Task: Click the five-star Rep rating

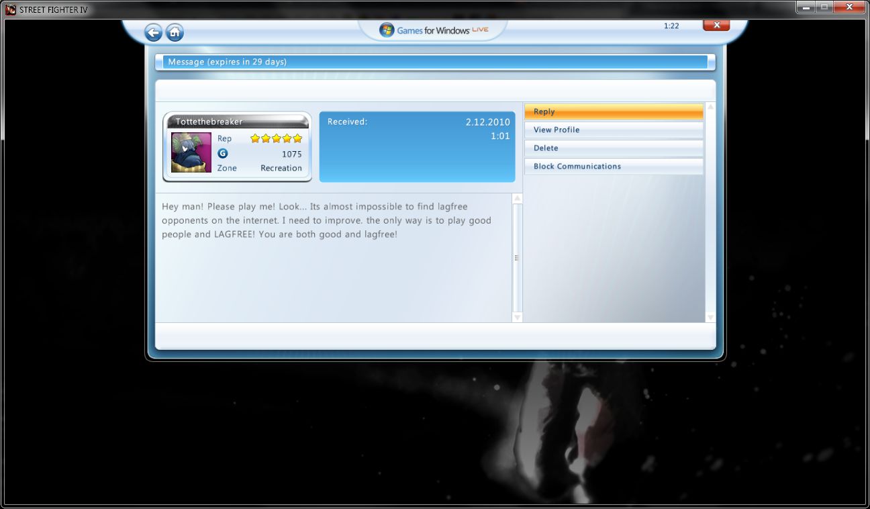Action: pos(276,138)
